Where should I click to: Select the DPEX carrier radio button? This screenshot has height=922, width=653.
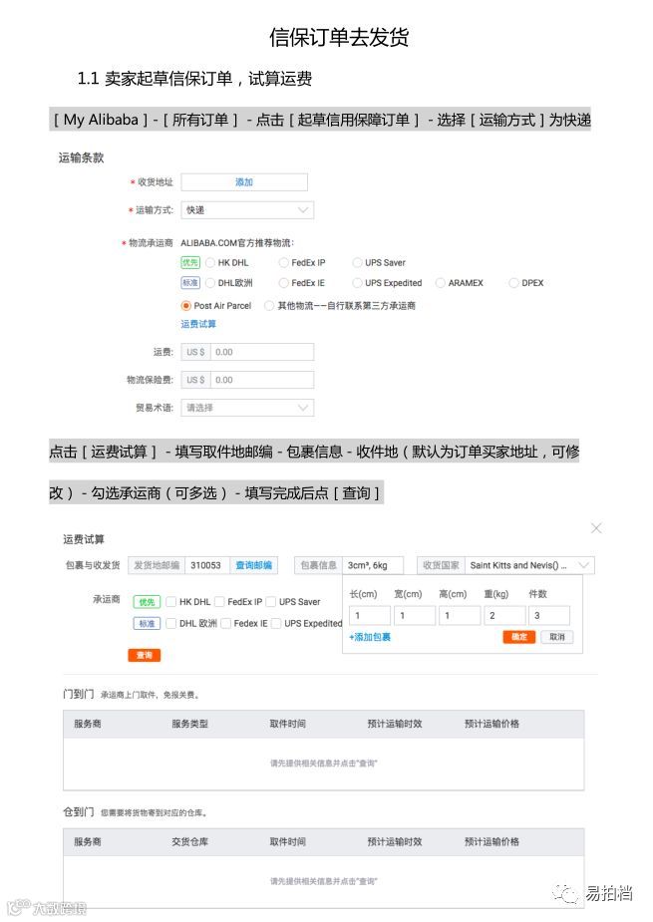click(x=513, y=283)
